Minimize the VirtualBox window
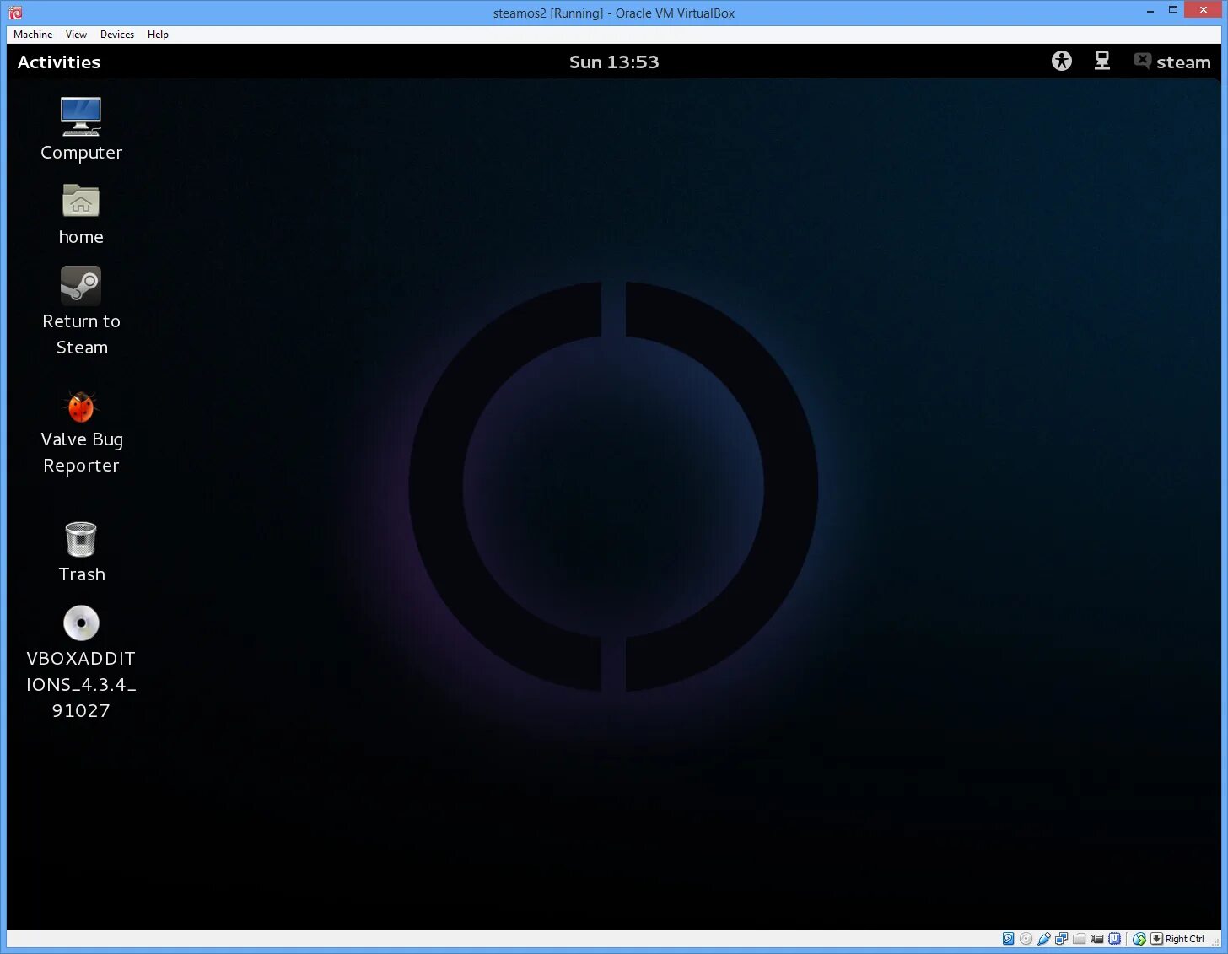Viewport: 1228px width, 954px height. [1150, 11]
